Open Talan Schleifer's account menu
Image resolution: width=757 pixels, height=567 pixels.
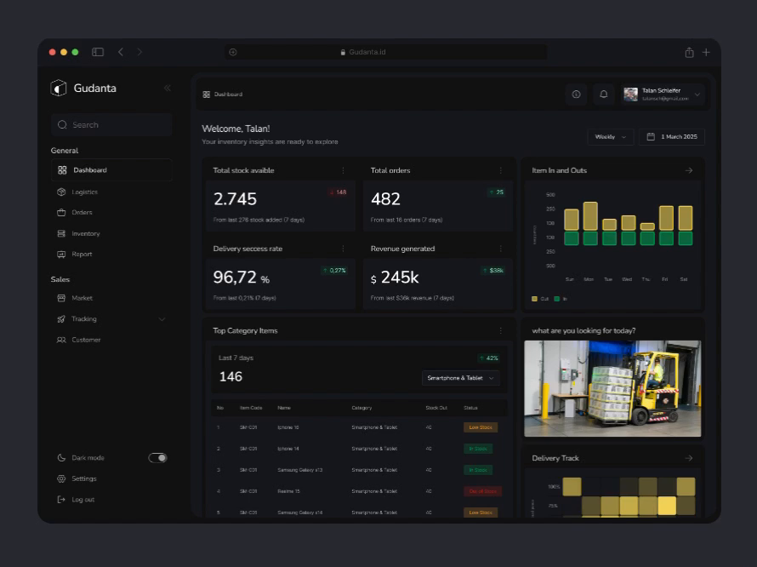click(x=662, y=94)
